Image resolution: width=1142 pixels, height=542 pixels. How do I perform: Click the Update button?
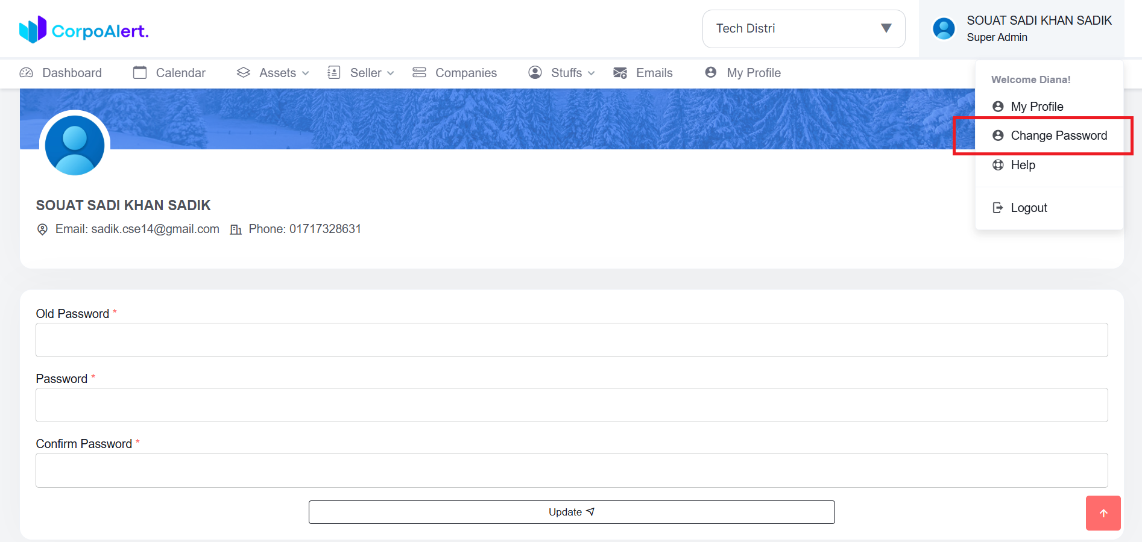(x=571, y=512)
